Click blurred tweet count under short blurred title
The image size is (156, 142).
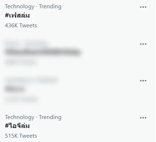pos(22,99)
